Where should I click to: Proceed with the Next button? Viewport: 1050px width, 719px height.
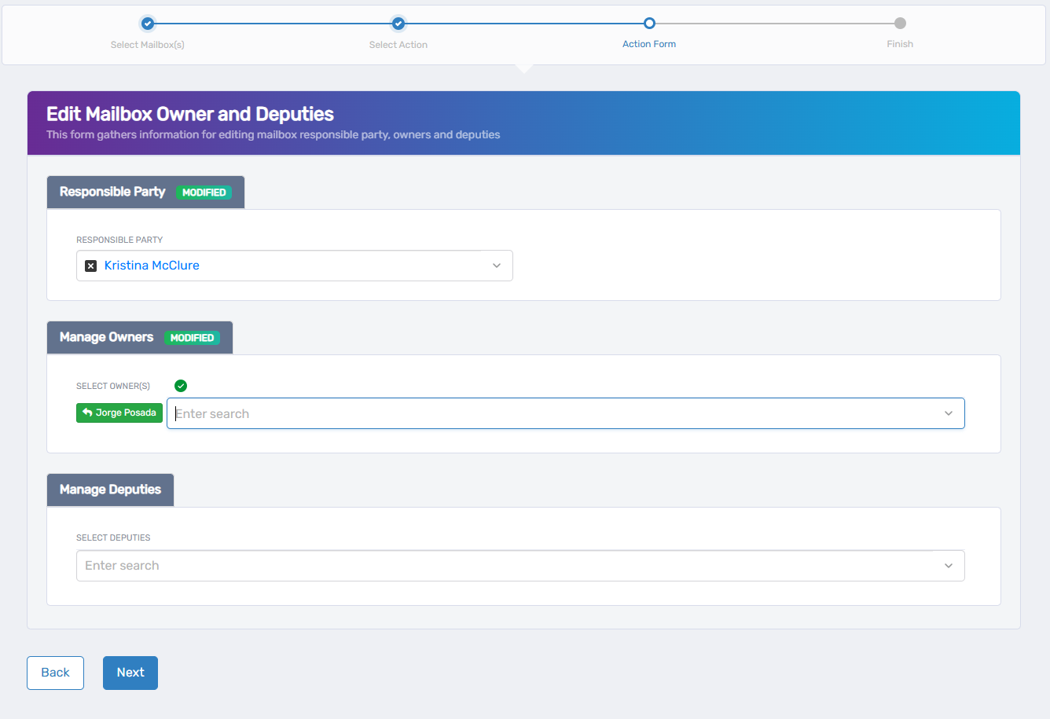pyautogui.click(x=130, y=673)
